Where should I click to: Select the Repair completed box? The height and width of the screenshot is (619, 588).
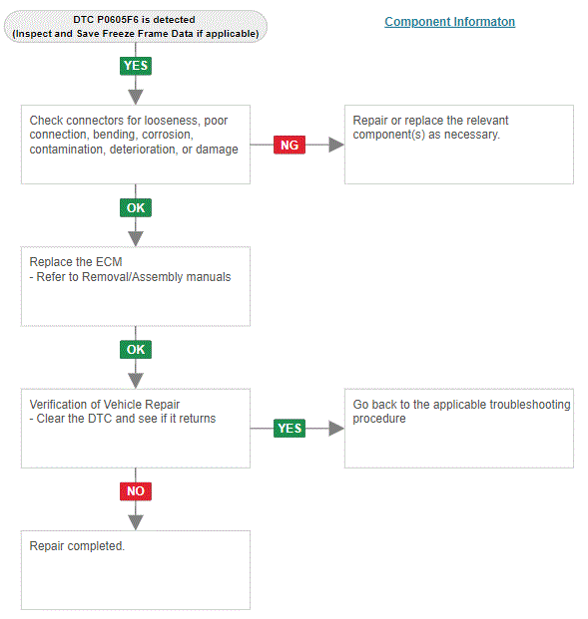point(136,570)
